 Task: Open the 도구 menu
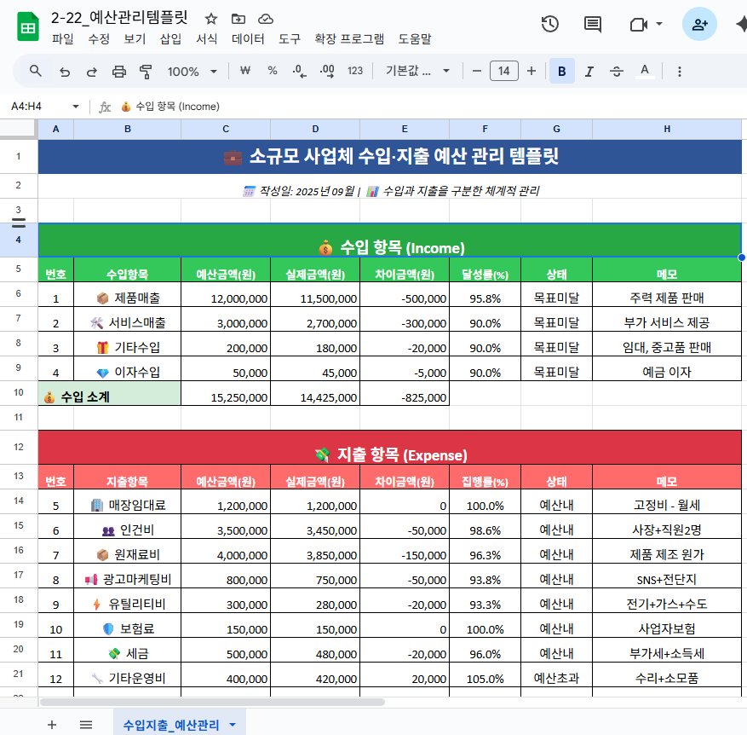click(290, 39)
